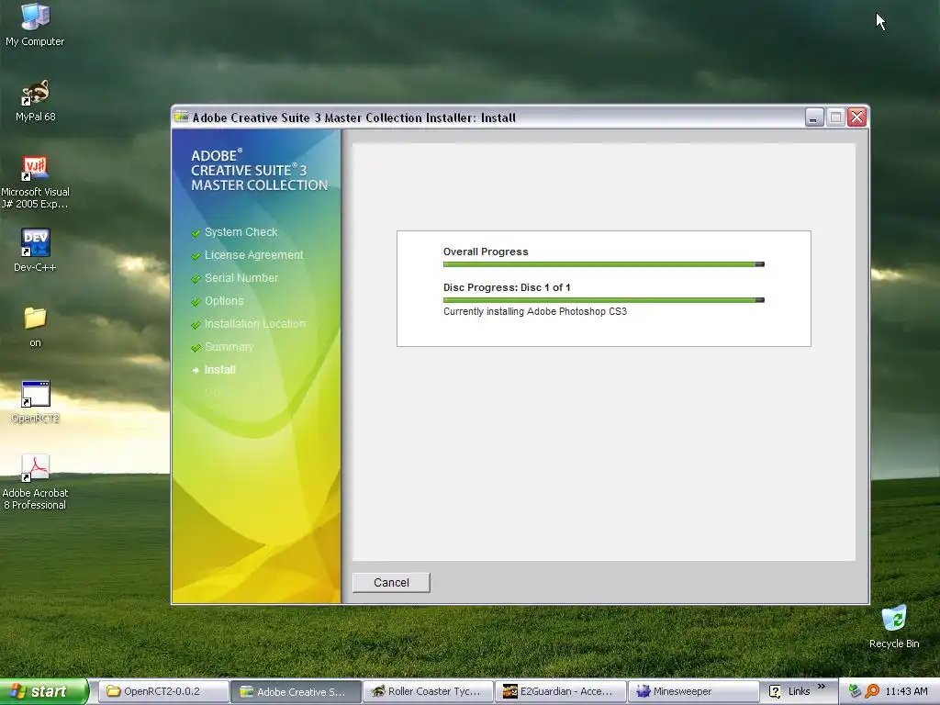940x705 pixels.
Task: Click the Summary step
Action: 229,346
